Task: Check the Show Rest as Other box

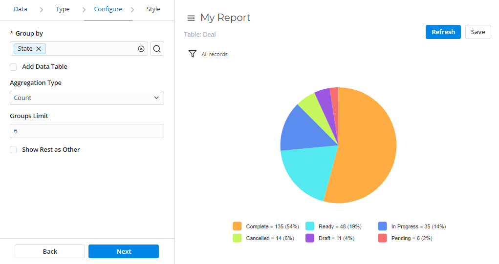Action: coord(14,150)
